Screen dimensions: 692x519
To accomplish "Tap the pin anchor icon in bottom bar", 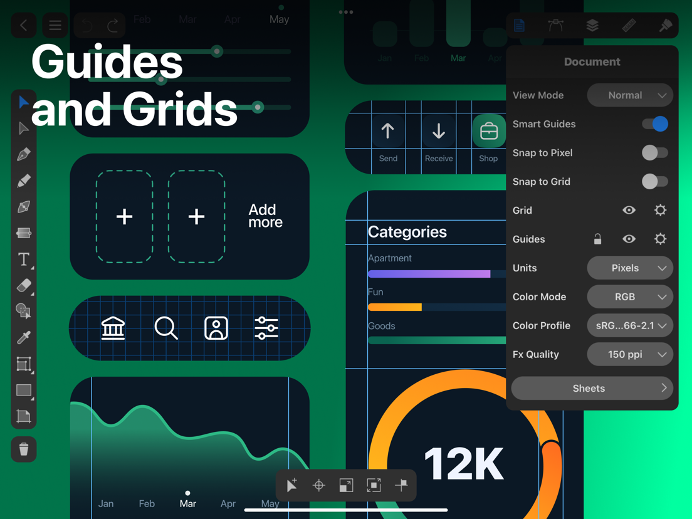I will (401, 485).
